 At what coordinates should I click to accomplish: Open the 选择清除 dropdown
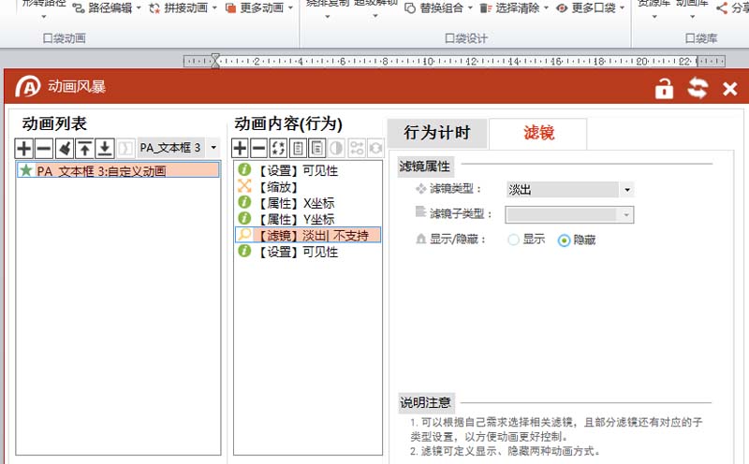click(x=514, y=7)
